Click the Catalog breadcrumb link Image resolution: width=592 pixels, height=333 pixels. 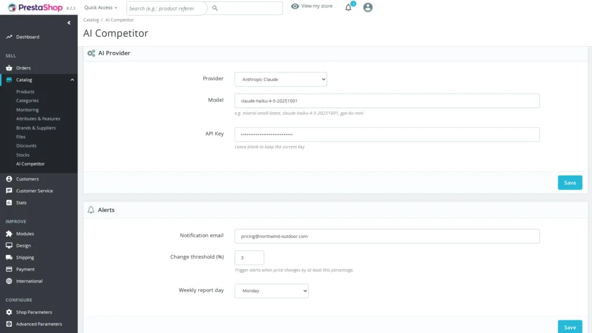[91, 20]
